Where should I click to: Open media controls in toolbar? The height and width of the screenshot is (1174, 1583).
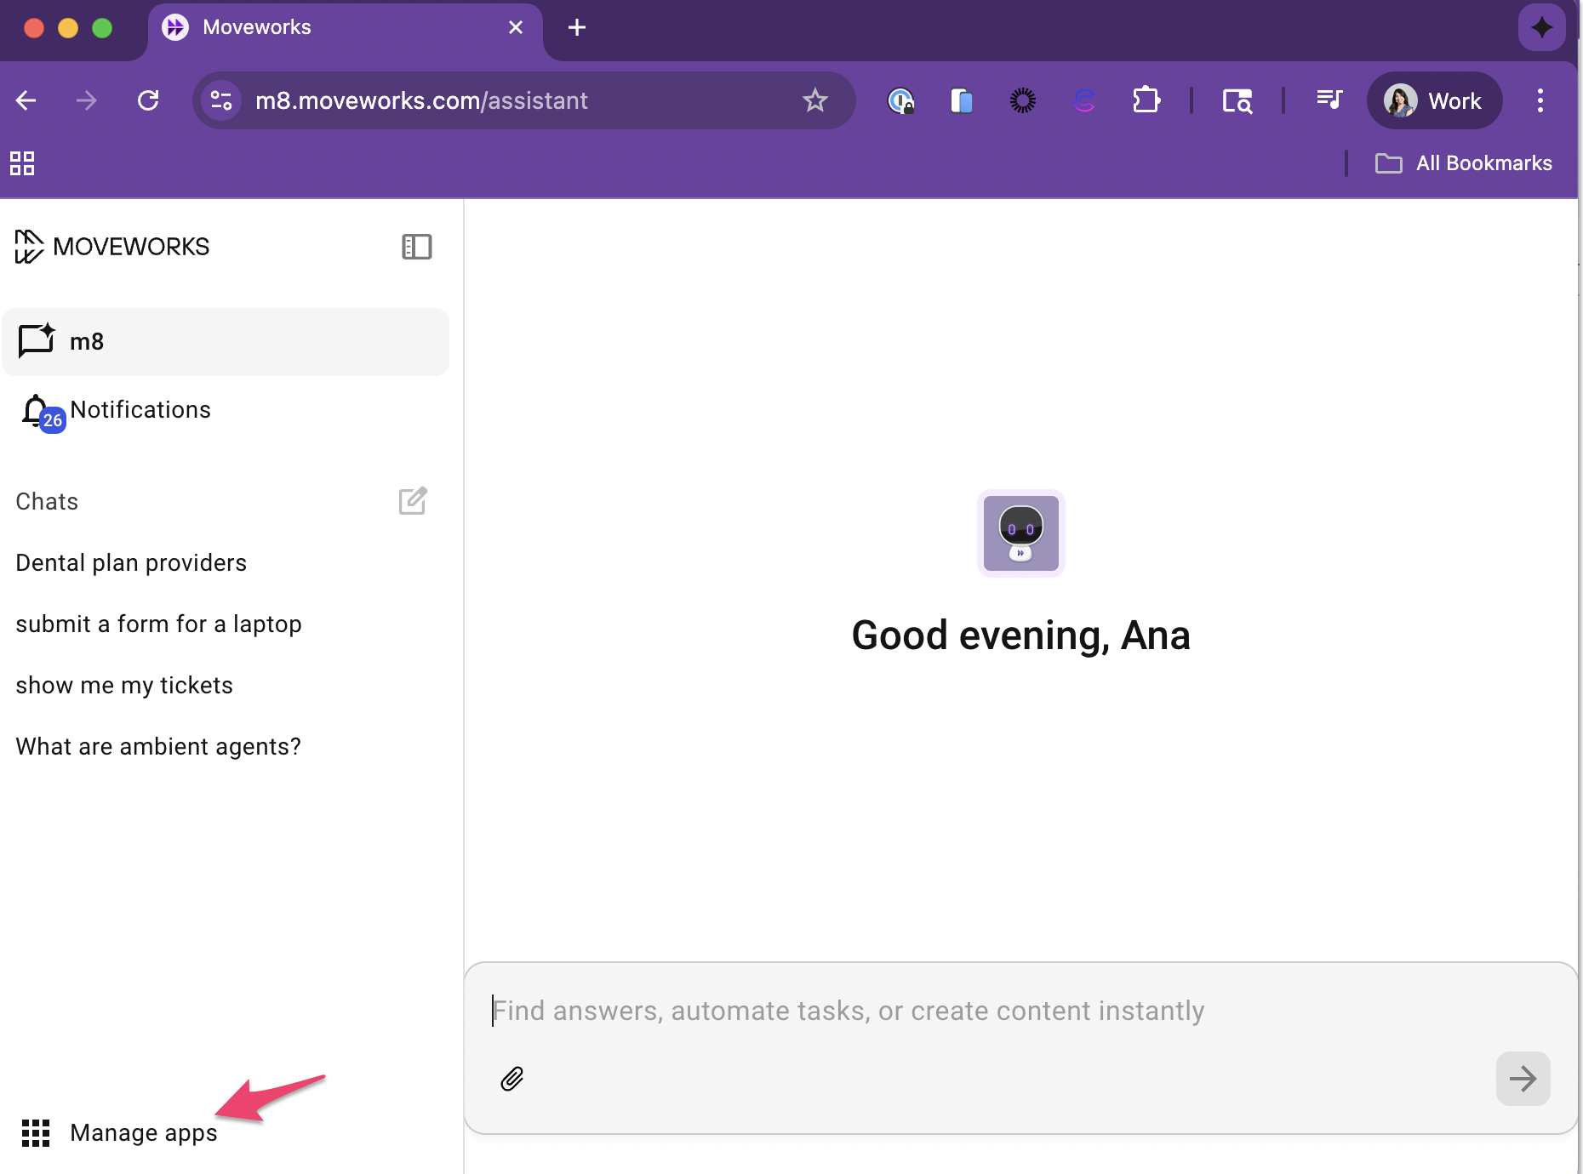click(1329, 100)
